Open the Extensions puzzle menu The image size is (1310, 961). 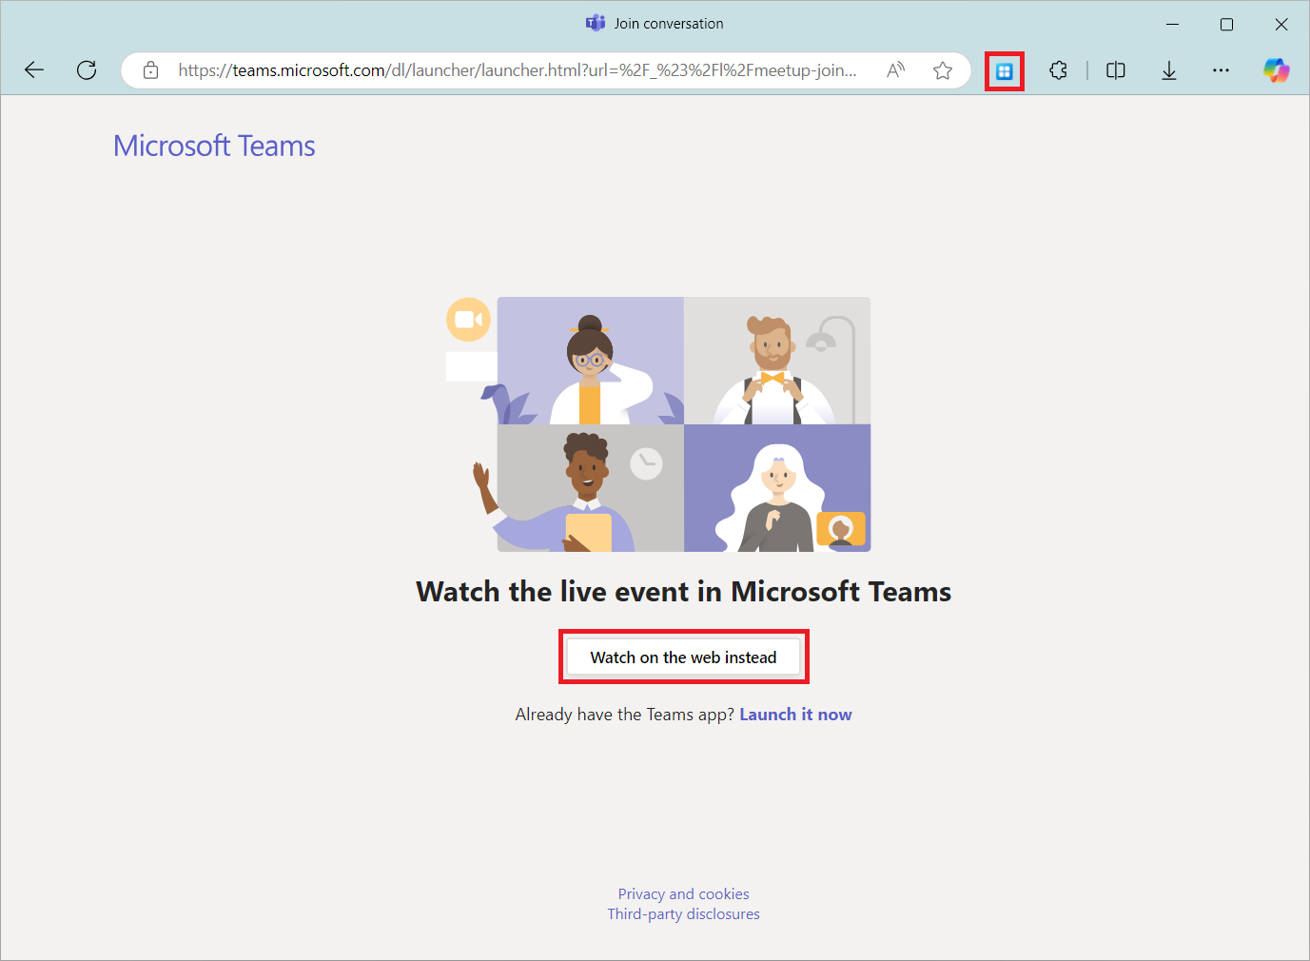click(x=1058, y=70)
